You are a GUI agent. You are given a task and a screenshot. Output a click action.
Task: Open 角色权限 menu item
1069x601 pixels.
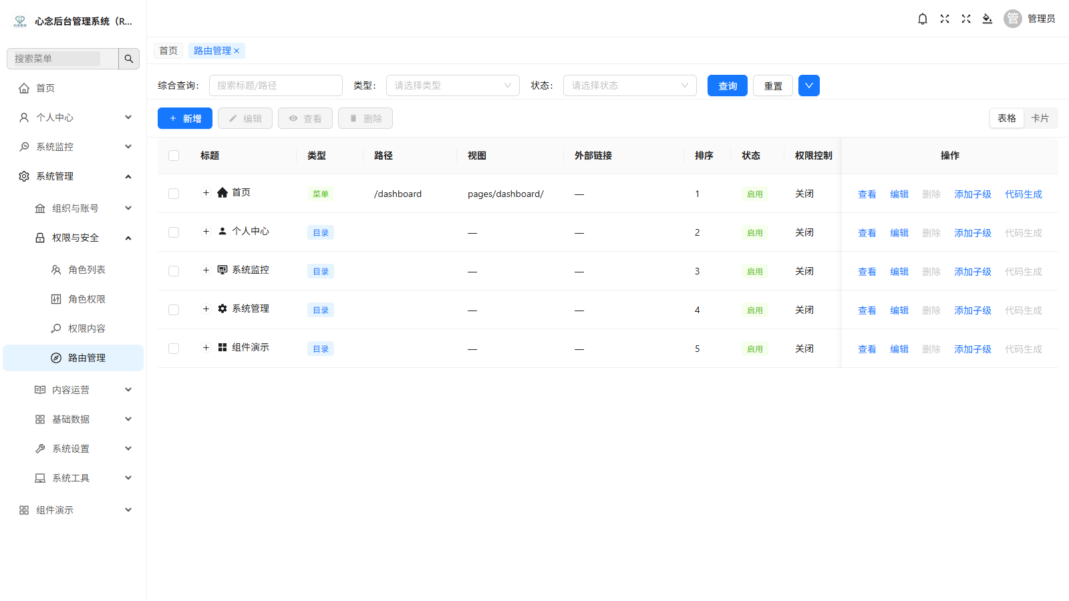pos(73,299)
